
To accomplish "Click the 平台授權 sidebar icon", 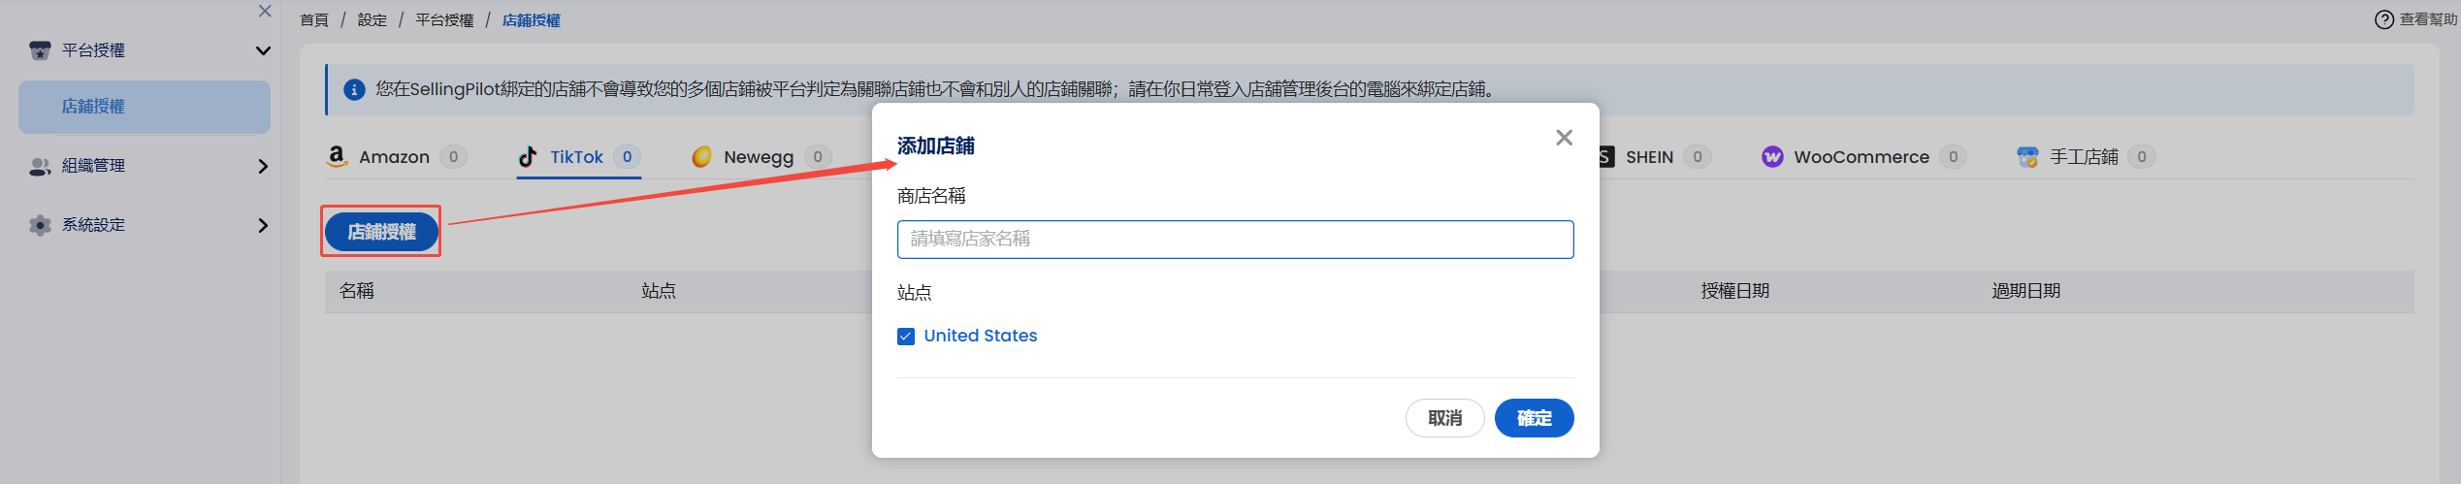I will tap(40, 50).
